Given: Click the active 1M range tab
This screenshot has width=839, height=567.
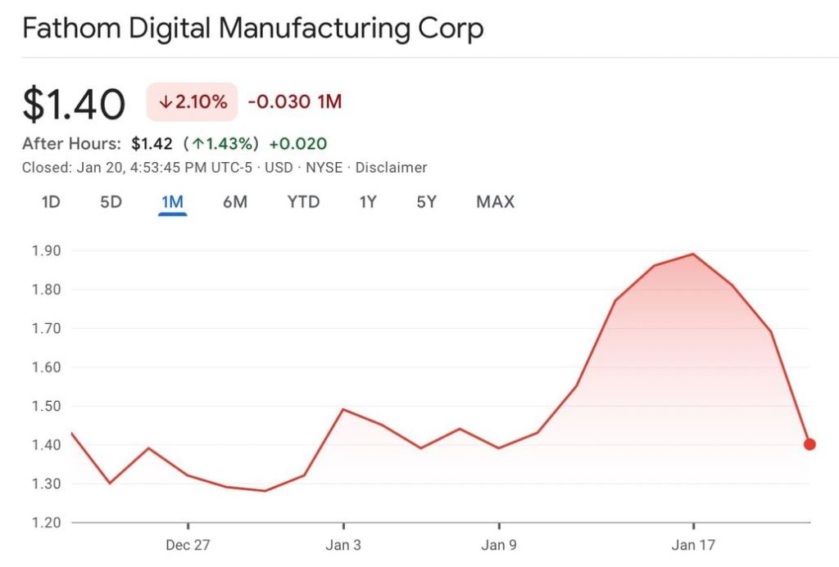Looking at the screenshot, I should 172,201.
